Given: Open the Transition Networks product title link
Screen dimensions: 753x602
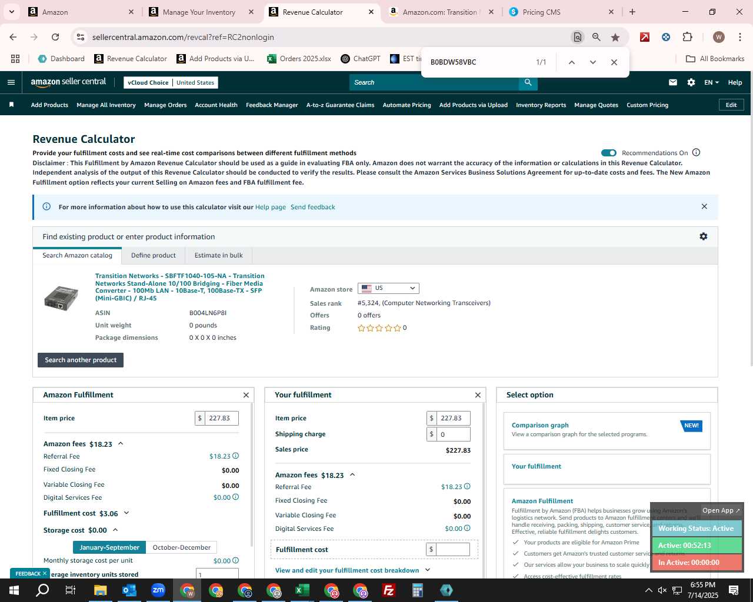Looking at the screenshot, I should tap(179, 287).
